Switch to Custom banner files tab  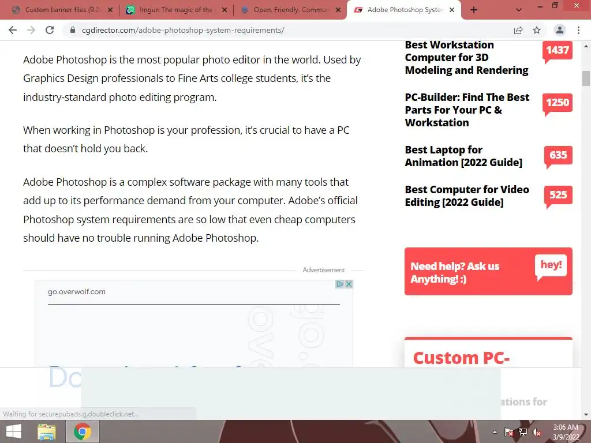(62, 10)
